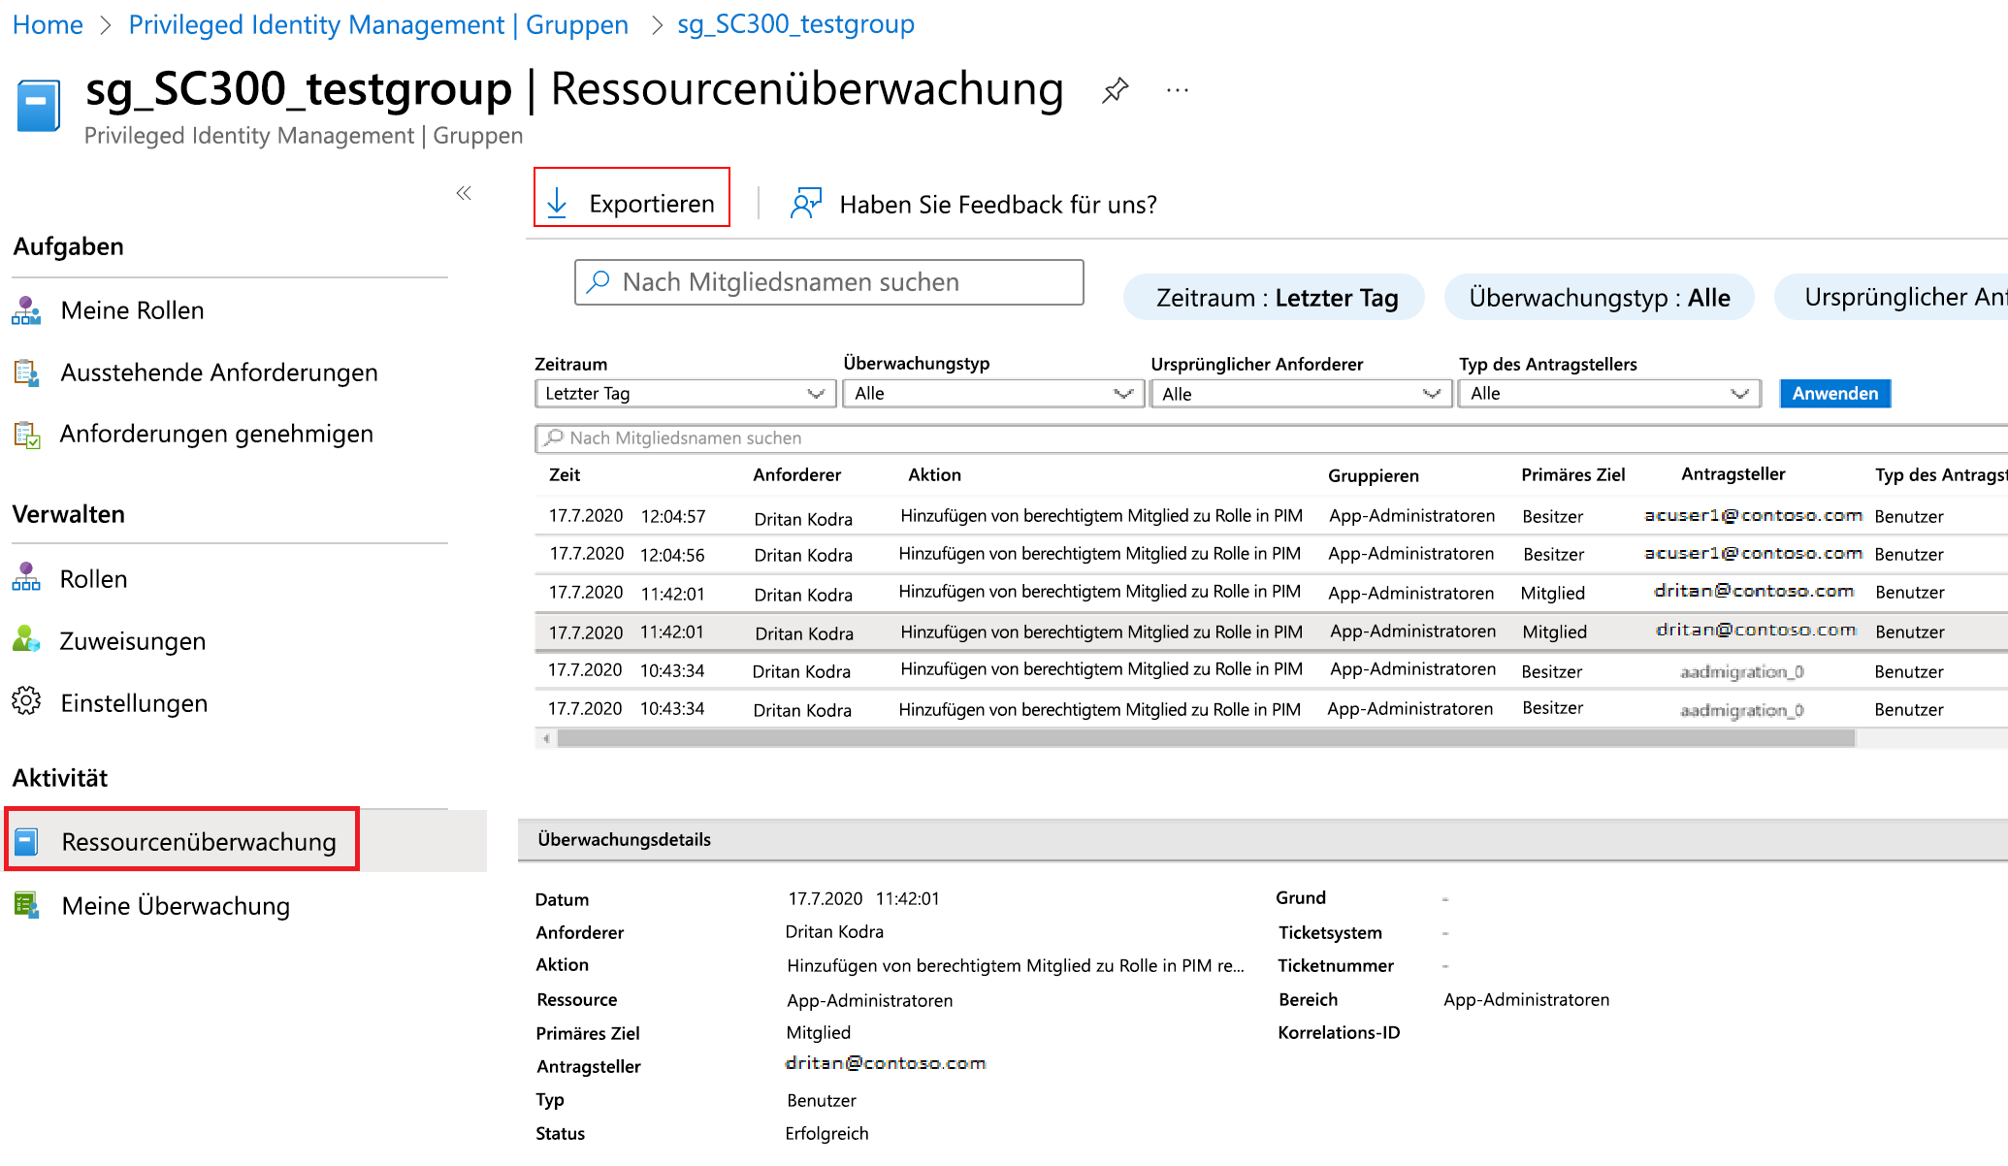Screen dimensions: 2008x1166
Task: Click the Status value Erfolgreich
Action: point(826,1133)
